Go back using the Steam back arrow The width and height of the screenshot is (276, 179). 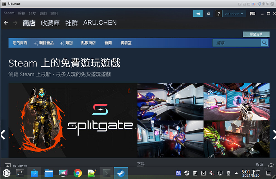(x=6, y=23)
